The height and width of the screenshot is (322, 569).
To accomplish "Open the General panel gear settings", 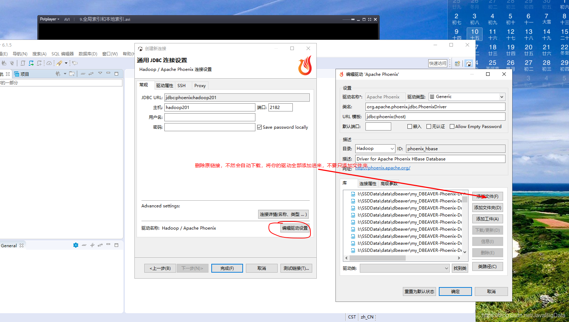I will coord(75,245).
